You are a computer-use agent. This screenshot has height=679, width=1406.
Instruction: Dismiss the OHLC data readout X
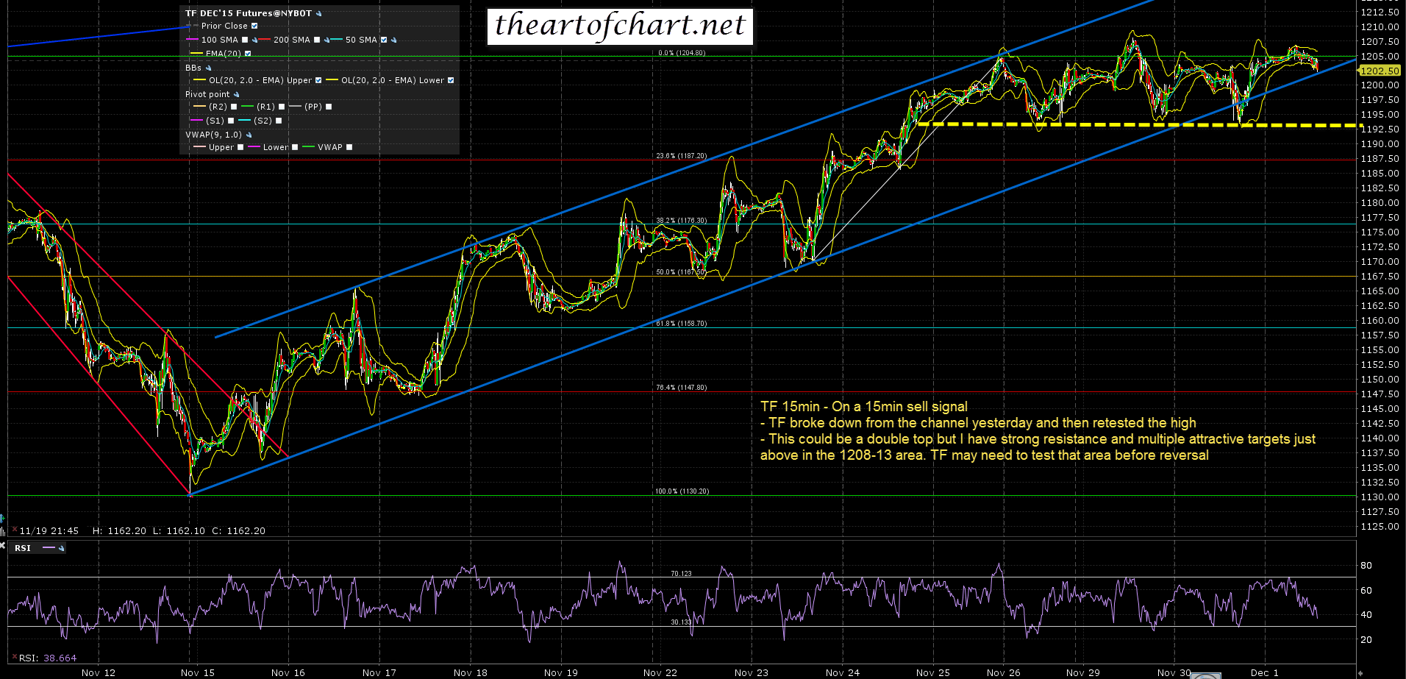(14, 530)
